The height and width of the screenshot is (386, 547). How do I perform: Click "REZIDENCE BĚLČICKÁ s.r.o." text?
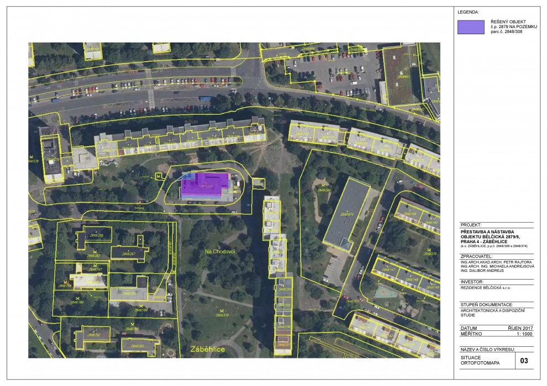click(485, 288)
